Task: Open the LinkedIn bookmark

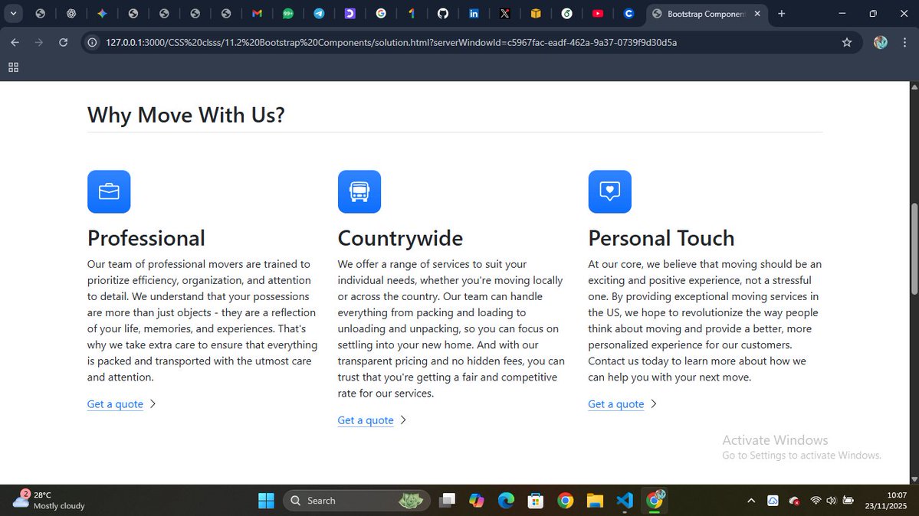Action: (x=474, y=13)
